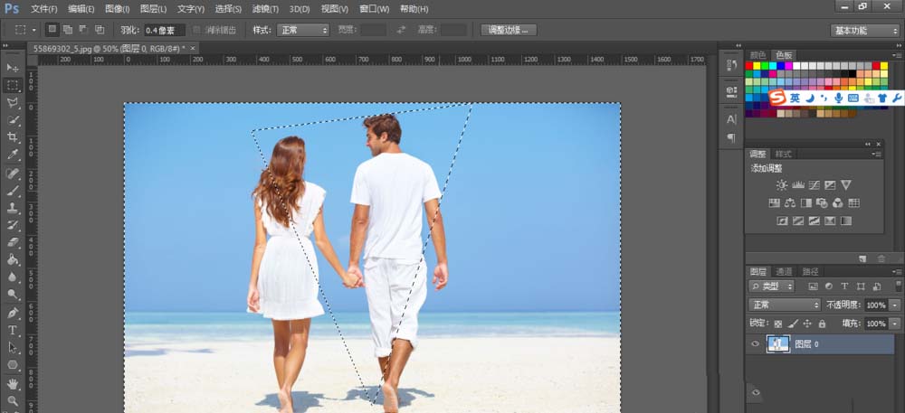Screen dimensions: 905x413
Task: Toggle the lock all icon for layer
Action: (822, 324)
